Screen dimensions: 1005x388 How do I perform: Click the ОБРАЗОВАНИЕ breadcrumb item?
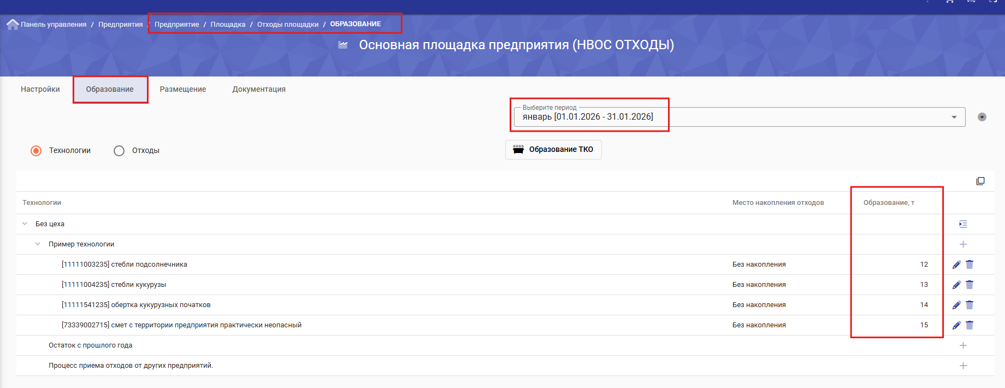pos(356,24)
